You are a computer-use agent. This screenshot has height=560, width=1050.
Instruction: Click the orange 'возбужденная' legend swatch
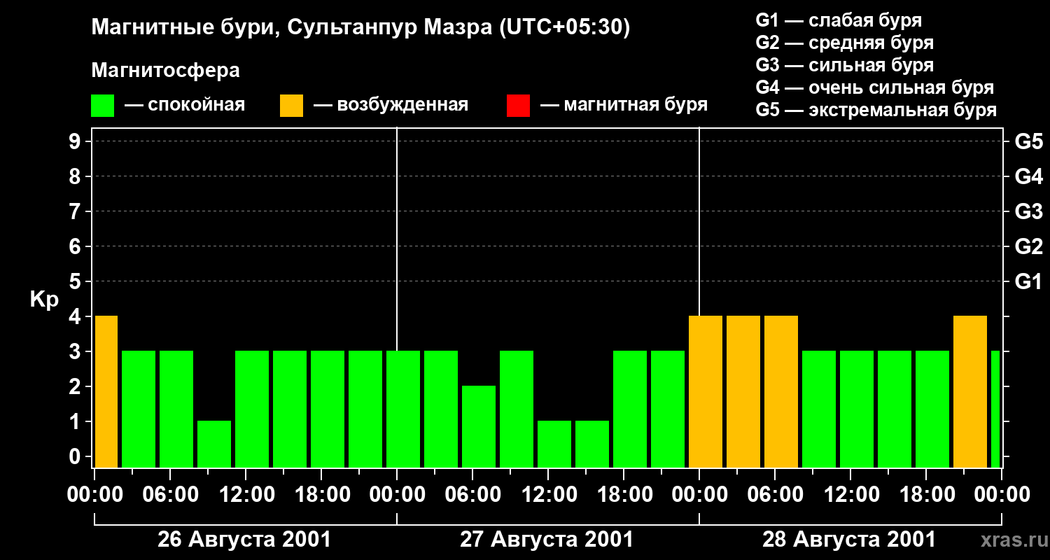pos(292,106)
